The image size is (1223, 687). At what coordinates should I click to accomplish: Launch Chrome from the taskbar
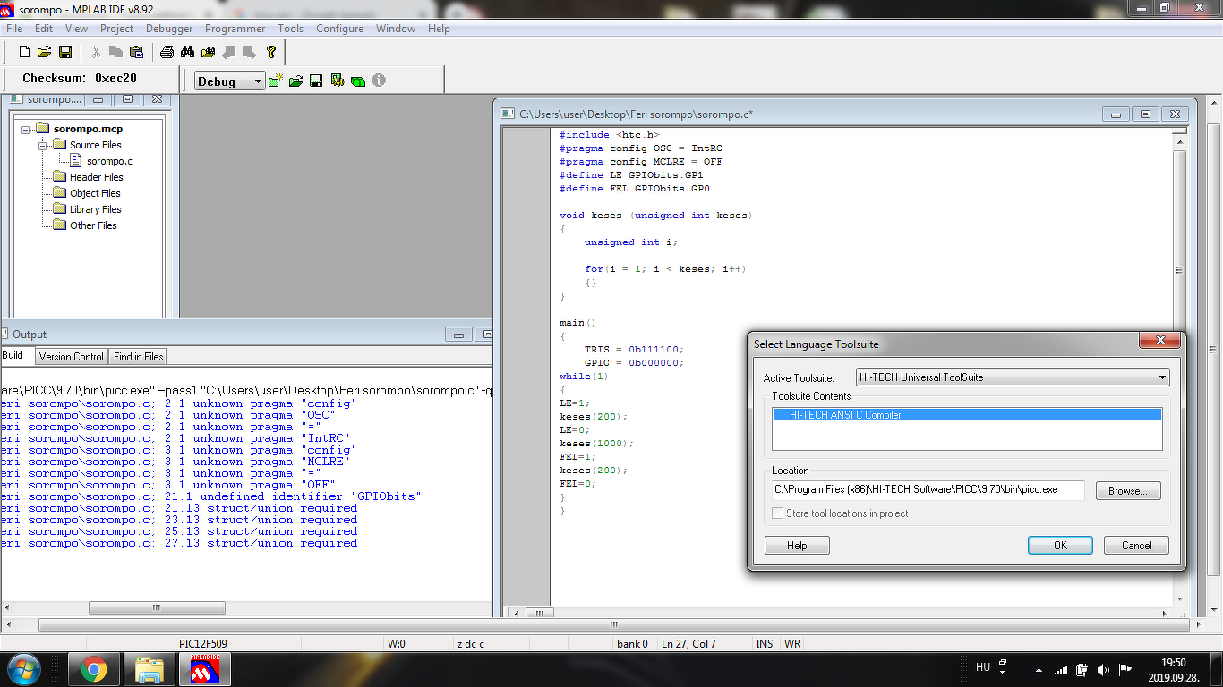pyautogui.click(x=94, y=669)
